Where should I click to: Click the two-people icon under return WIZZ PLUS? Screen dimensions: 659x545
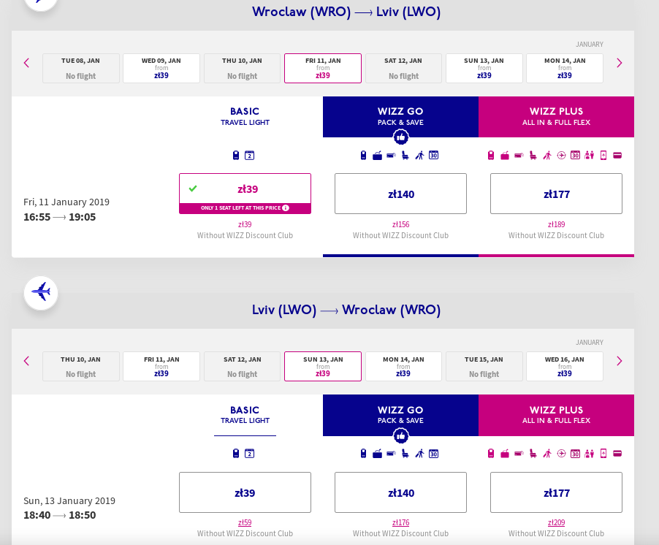tap(590, 454)
